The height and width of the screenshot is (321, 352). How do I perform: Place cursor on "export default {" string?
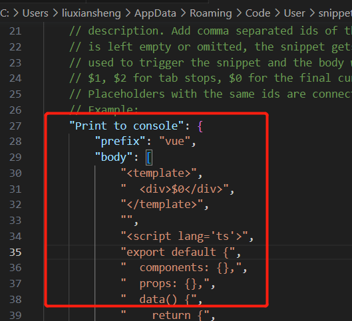coord(178,252)
